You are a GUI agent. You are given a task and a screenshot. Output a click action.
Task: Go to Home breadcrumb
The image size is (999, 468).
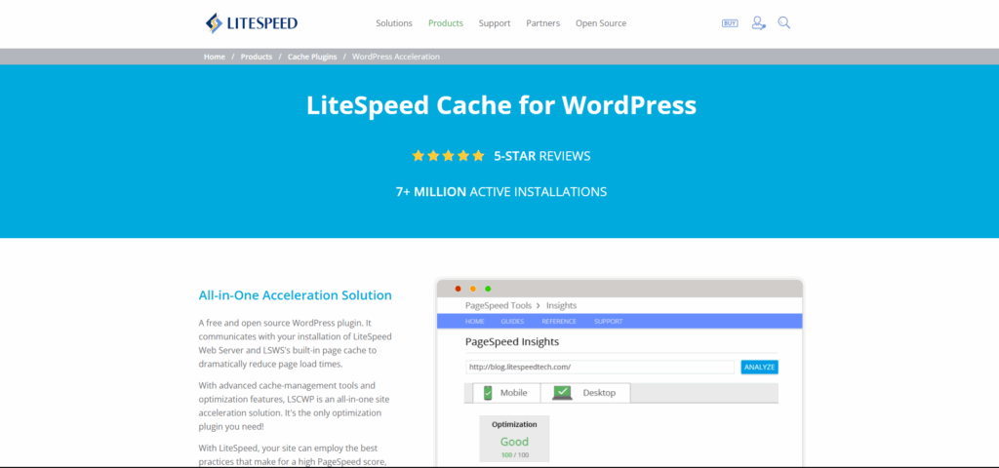coord(214,57)
